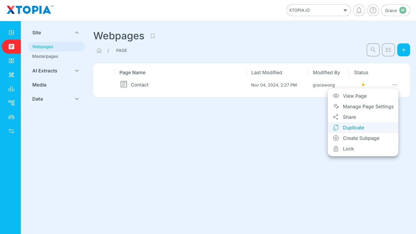416x234 pixels.
Task: Expand the Data section
Action: pyautogui.click(x=77, y=99)
